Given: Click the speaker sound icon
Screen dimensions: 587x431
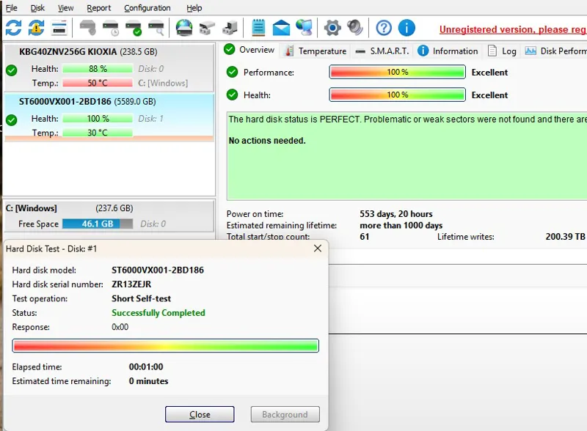Looking at the screenshot, I should (x=355, y=28).
